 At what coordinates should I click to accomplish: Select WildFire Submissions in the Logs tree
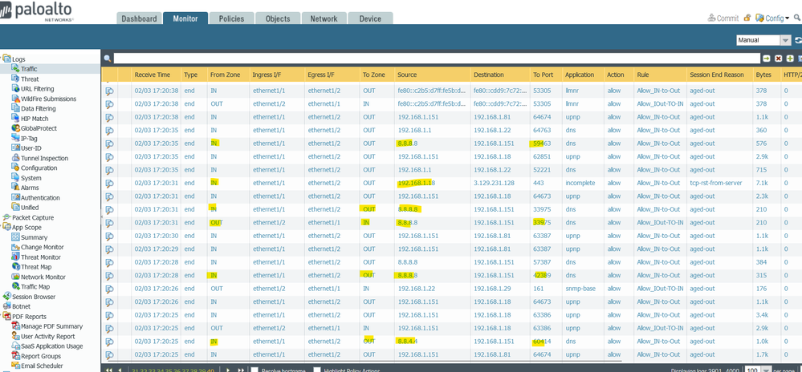tap(48, 99)
